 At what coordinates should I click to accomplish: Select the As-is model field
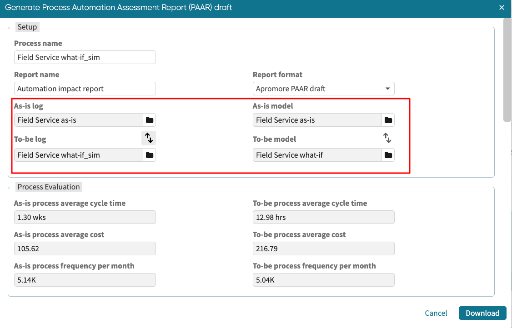tap(317, 120)
